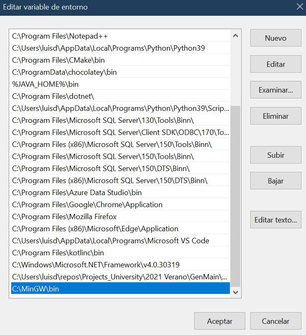Remove entry with the Eliminar button
The height and width of the screenshot is (335, 306).
pyautogui.click(x=276, y=116)
